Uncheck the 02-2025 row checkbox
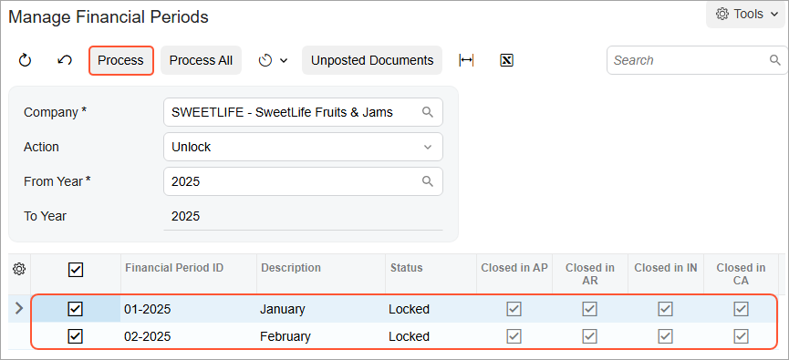The image size is (789, 360). point(76,336)
